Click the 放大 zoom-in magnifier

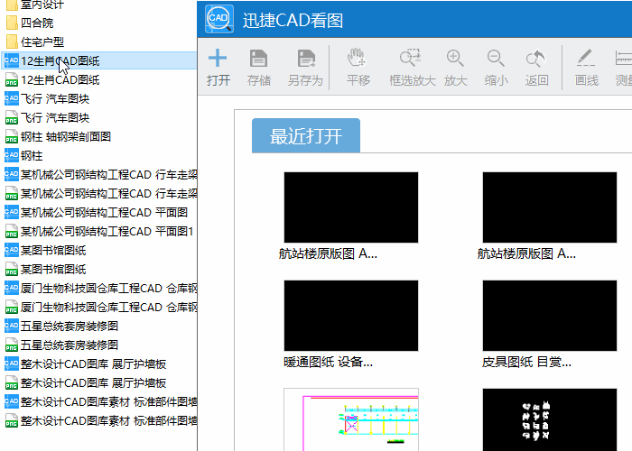[x=455, y=58]
